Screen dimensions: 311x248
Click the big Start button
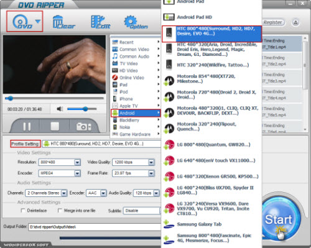pos(279,219)
